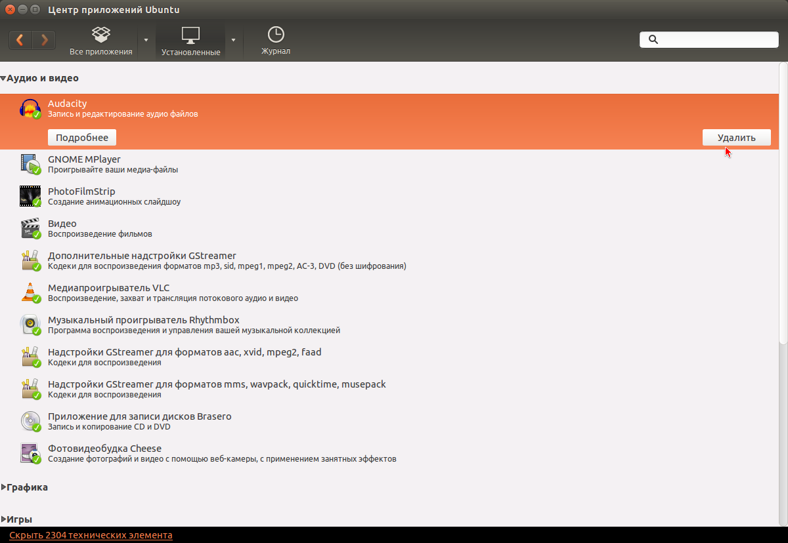
Task: Select Надстройки GStreamer mms, wavpack title
Action: (217, 384)
